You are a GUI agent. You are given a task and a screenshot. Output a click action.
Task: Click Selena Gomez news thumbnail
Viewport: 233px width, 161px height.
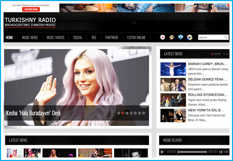point(173,85)
